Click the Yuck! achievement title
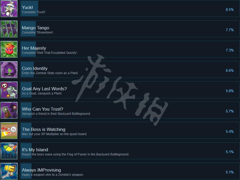The width and height of the screenshot is (240, 180). point(27,7)
